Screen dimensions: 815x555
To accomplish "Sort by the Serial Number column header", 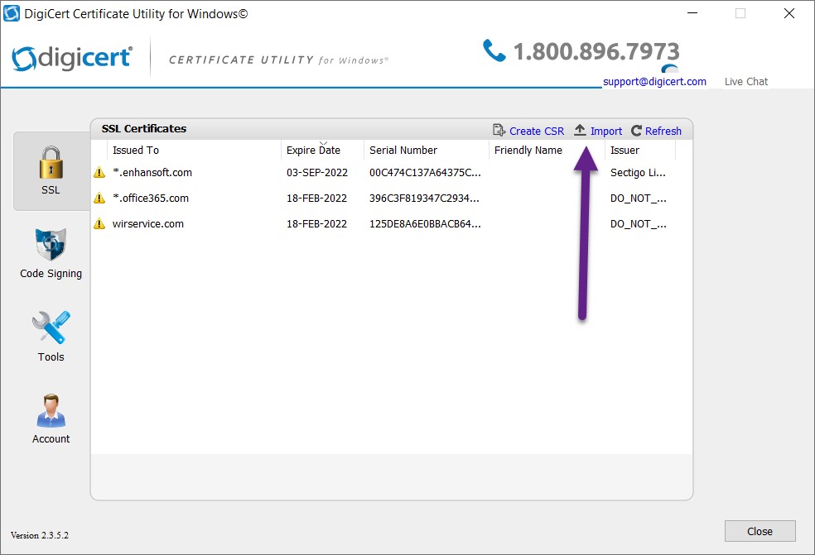I will [x=403, y=150].
